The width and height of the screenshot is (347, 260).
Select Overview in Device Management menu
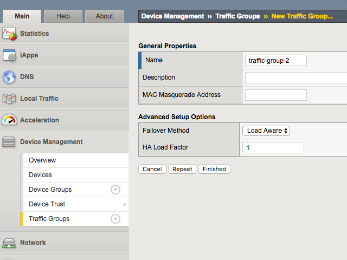(42, 160)
